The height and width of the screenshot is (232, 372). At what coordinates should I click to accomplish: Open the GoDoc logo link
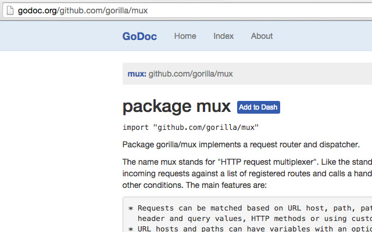[139, 36]
